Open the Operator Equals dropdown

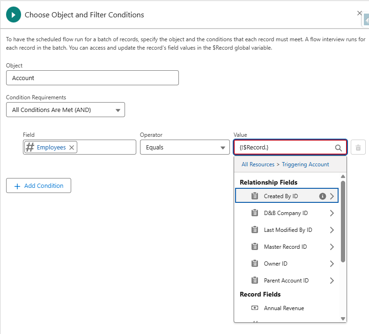click(x=184, y=148)
